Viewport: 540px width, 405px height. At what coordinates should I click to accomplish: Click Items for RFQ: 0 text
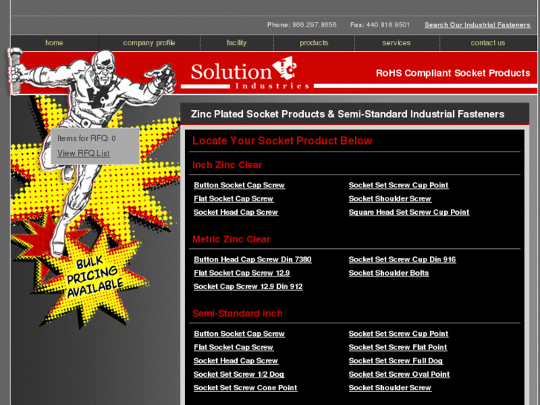coord(86,138)
